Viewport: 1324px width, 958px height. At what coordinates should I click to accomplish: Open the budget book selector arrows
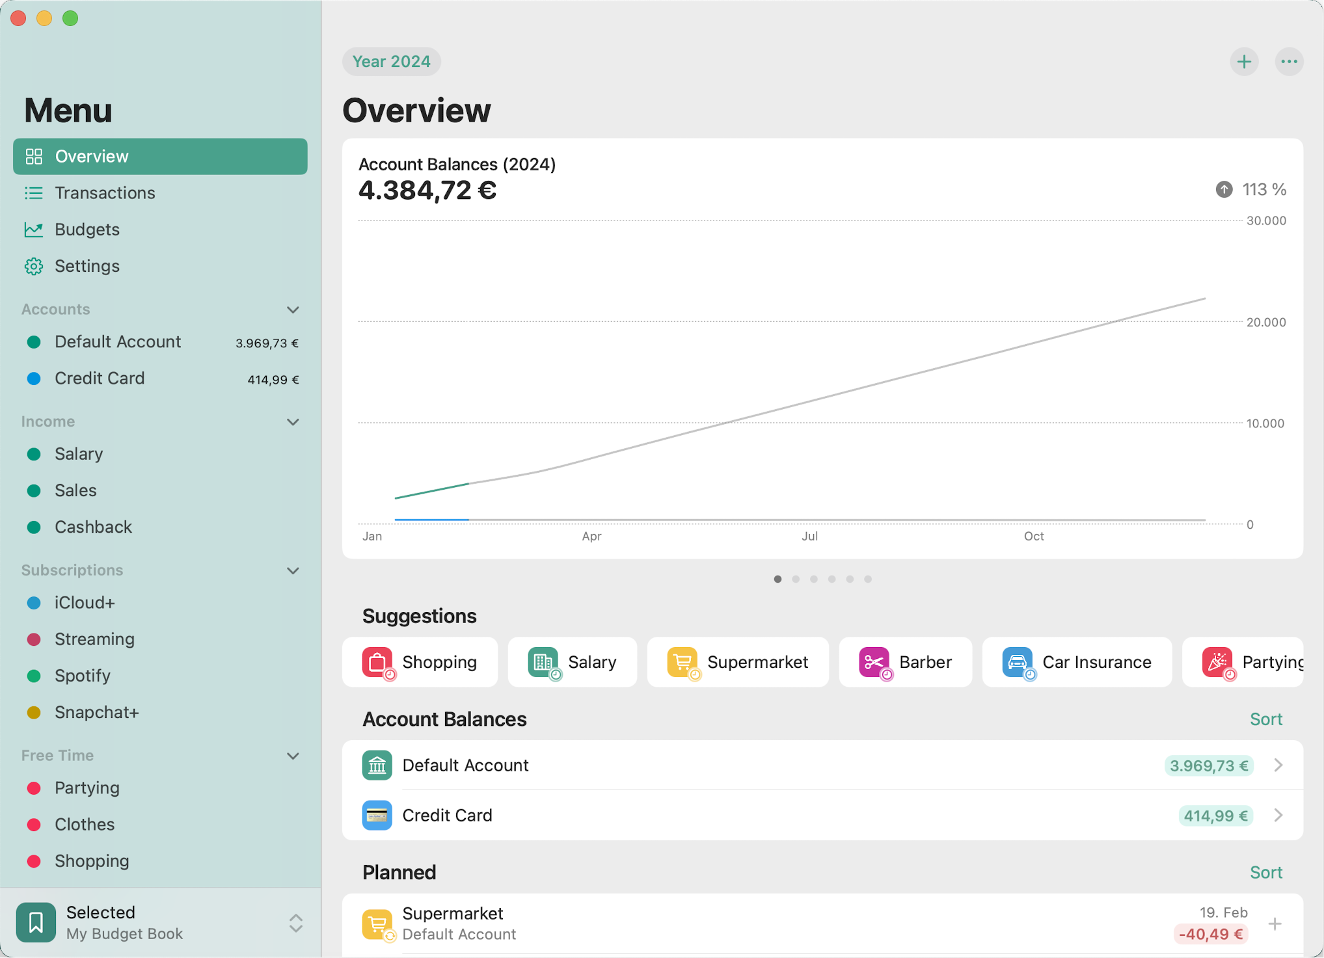coord(295,922)
